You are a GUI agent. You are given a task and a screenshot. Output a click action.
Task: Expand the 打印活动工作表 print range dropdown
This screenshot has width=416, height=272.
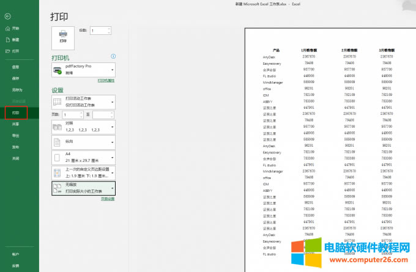[x=84, y=101]
